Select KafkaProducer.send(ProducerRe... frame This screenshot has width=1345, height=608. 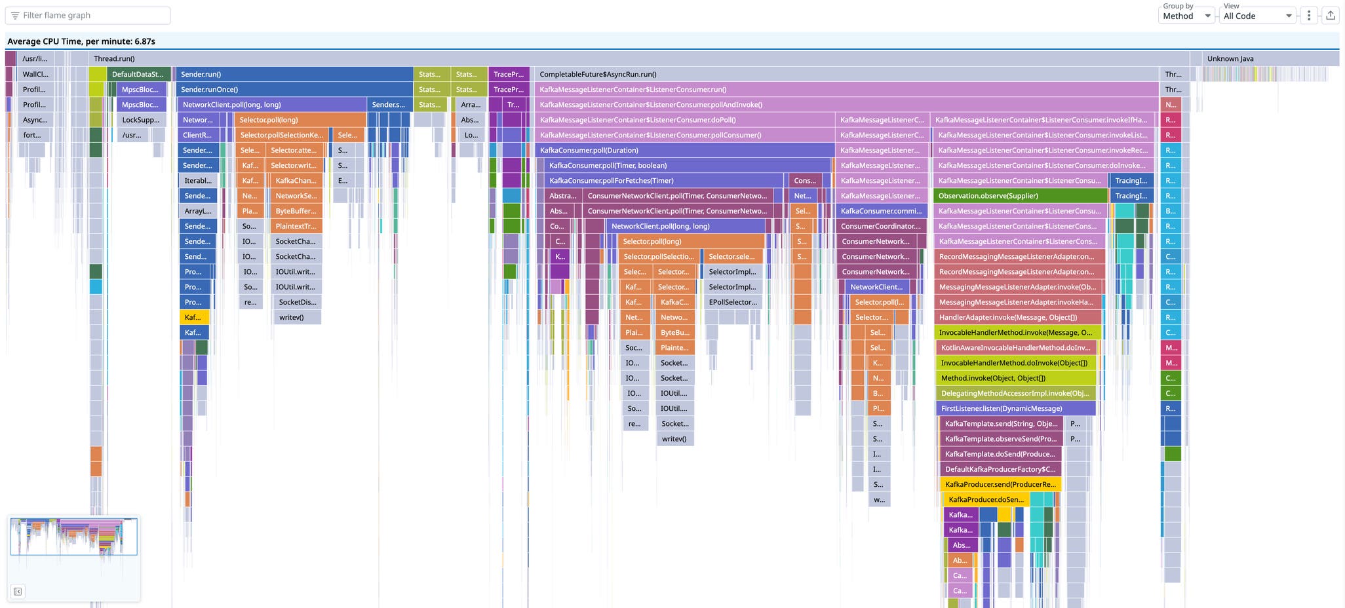(1002, 484)
